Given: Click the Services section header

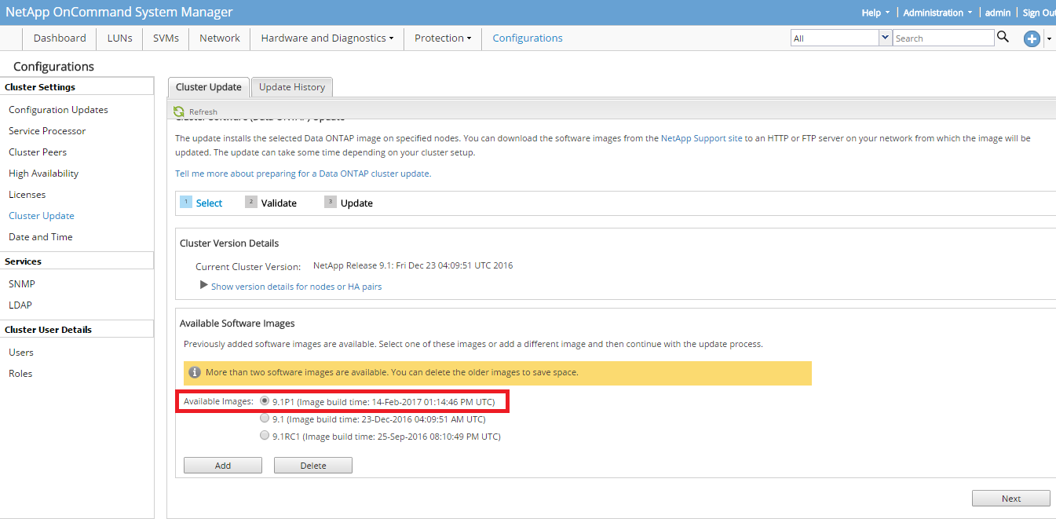Looking at the screenshot, I should click(77, 261).
